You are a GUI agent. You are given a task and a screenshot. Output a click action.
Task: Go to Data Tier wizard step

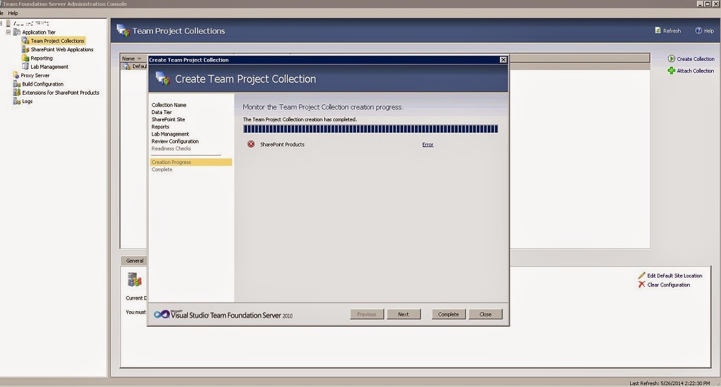161,112
